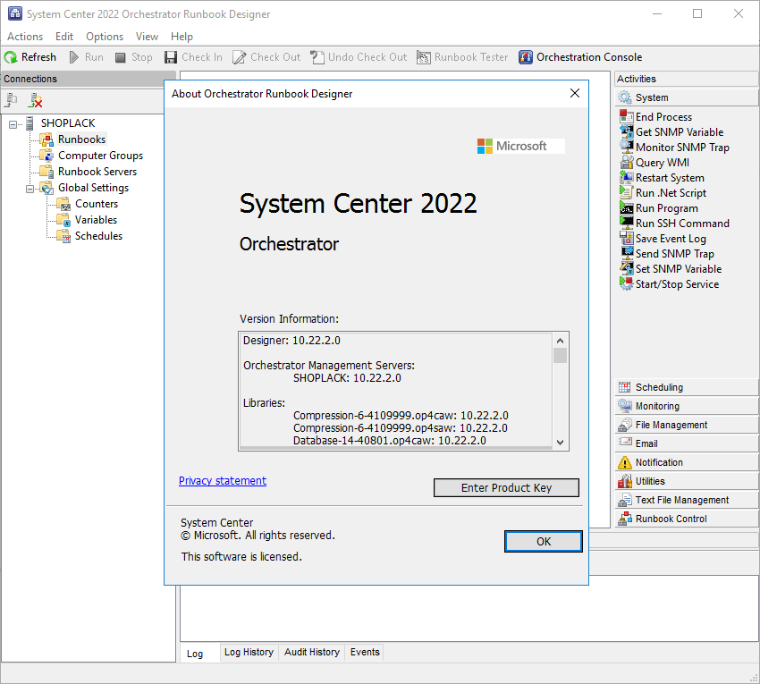The height and width of the screenshot is (684, 760).
Task: Select Runbook Servers in the tree
Action: click(x=97, y=172)
